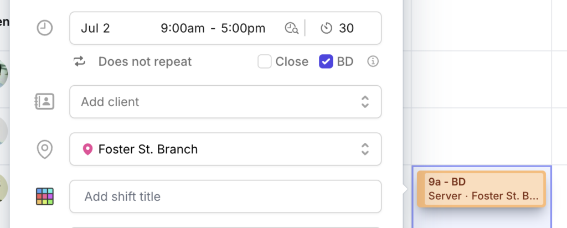
Task: Click the location pin icon at left
Action: point(45,149)
